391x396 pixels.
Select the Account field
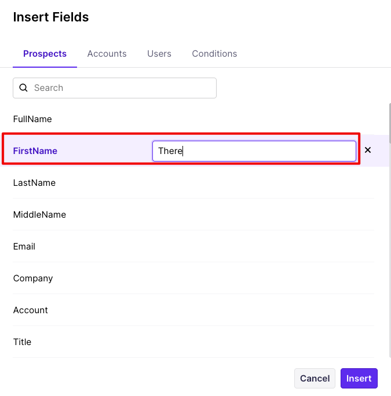point(31,310)
